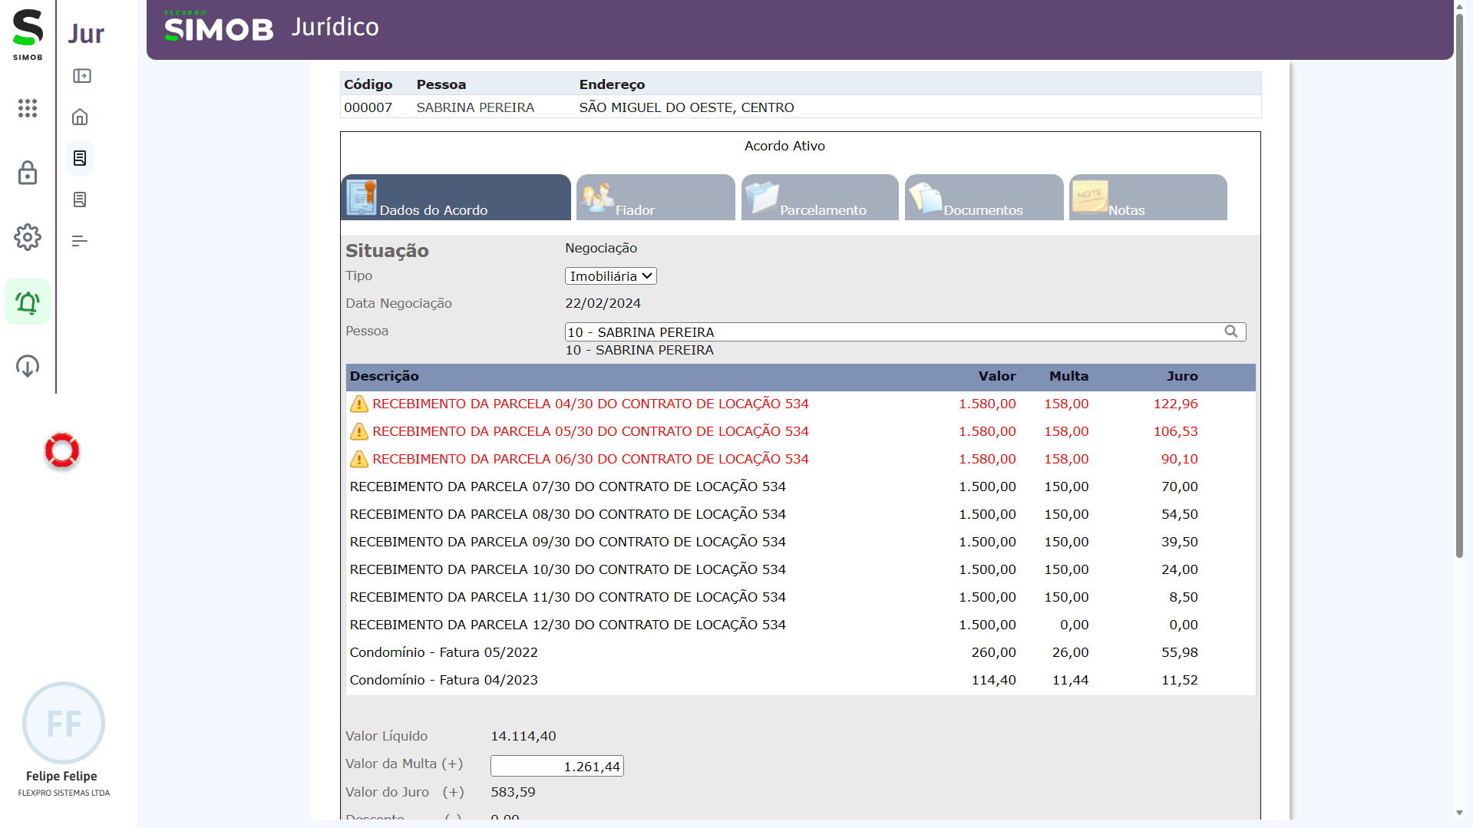The image size is (1473, 828).
Task: Switch to the Parcelamento tab
Action: [x=819, y=198]
